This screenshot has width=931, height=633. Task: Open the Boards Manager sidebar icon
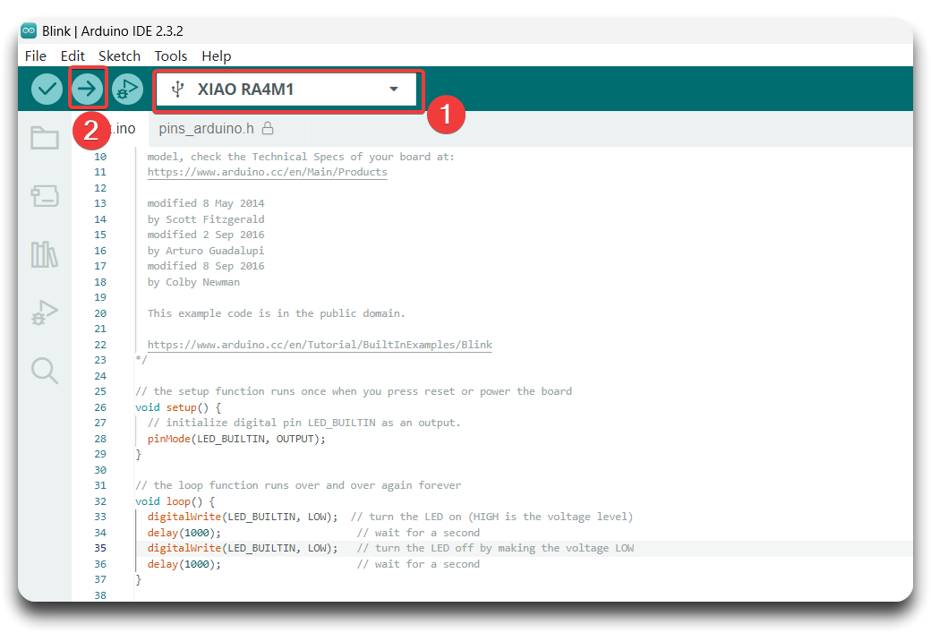(45, 196)
